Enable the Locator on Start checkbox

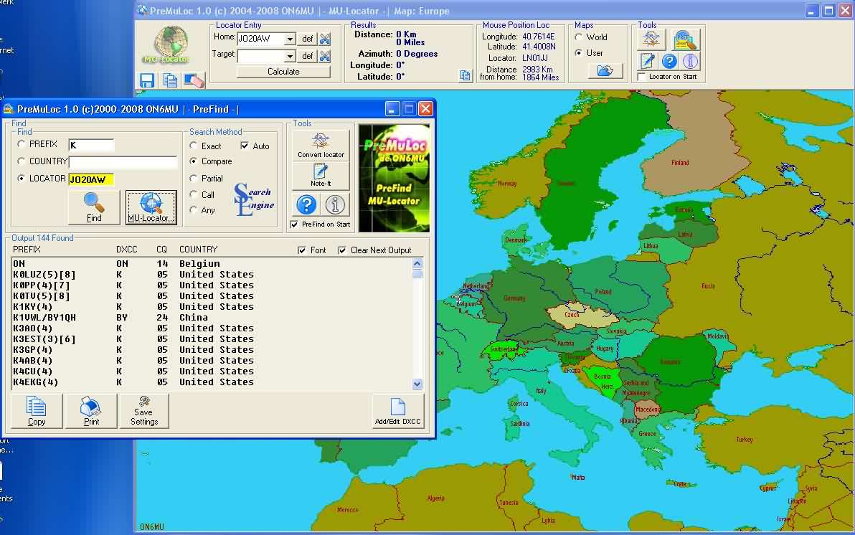click(x=641, y=77)
